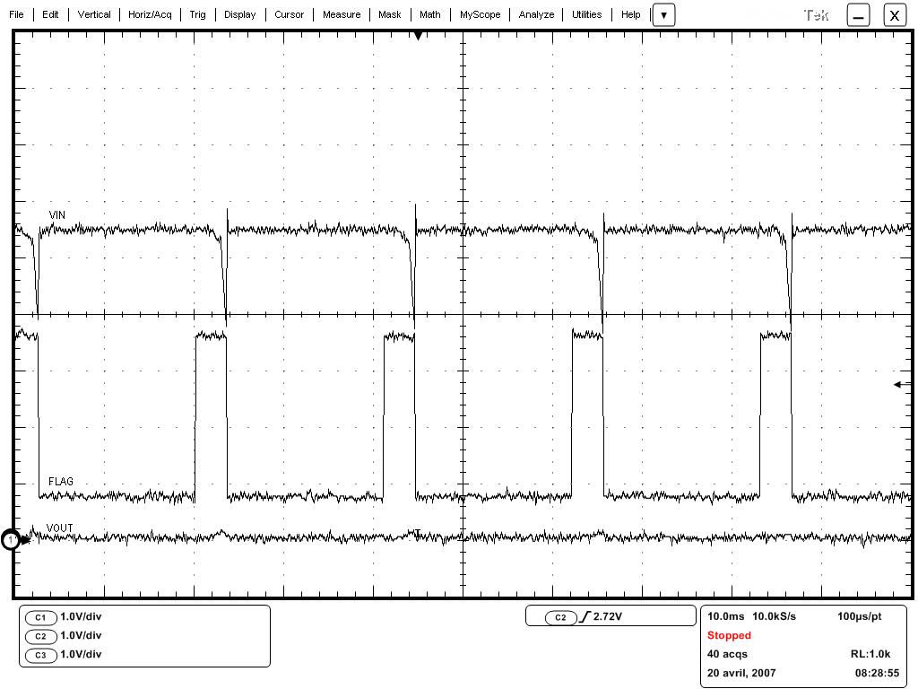Click the trigger level arrow on right edge
Screen dimensions: 918x689
902,385
